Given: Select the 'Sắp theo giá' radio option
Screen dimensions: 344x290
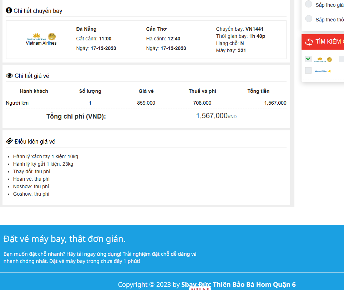Looking at the screenshot, I should 309,4.
